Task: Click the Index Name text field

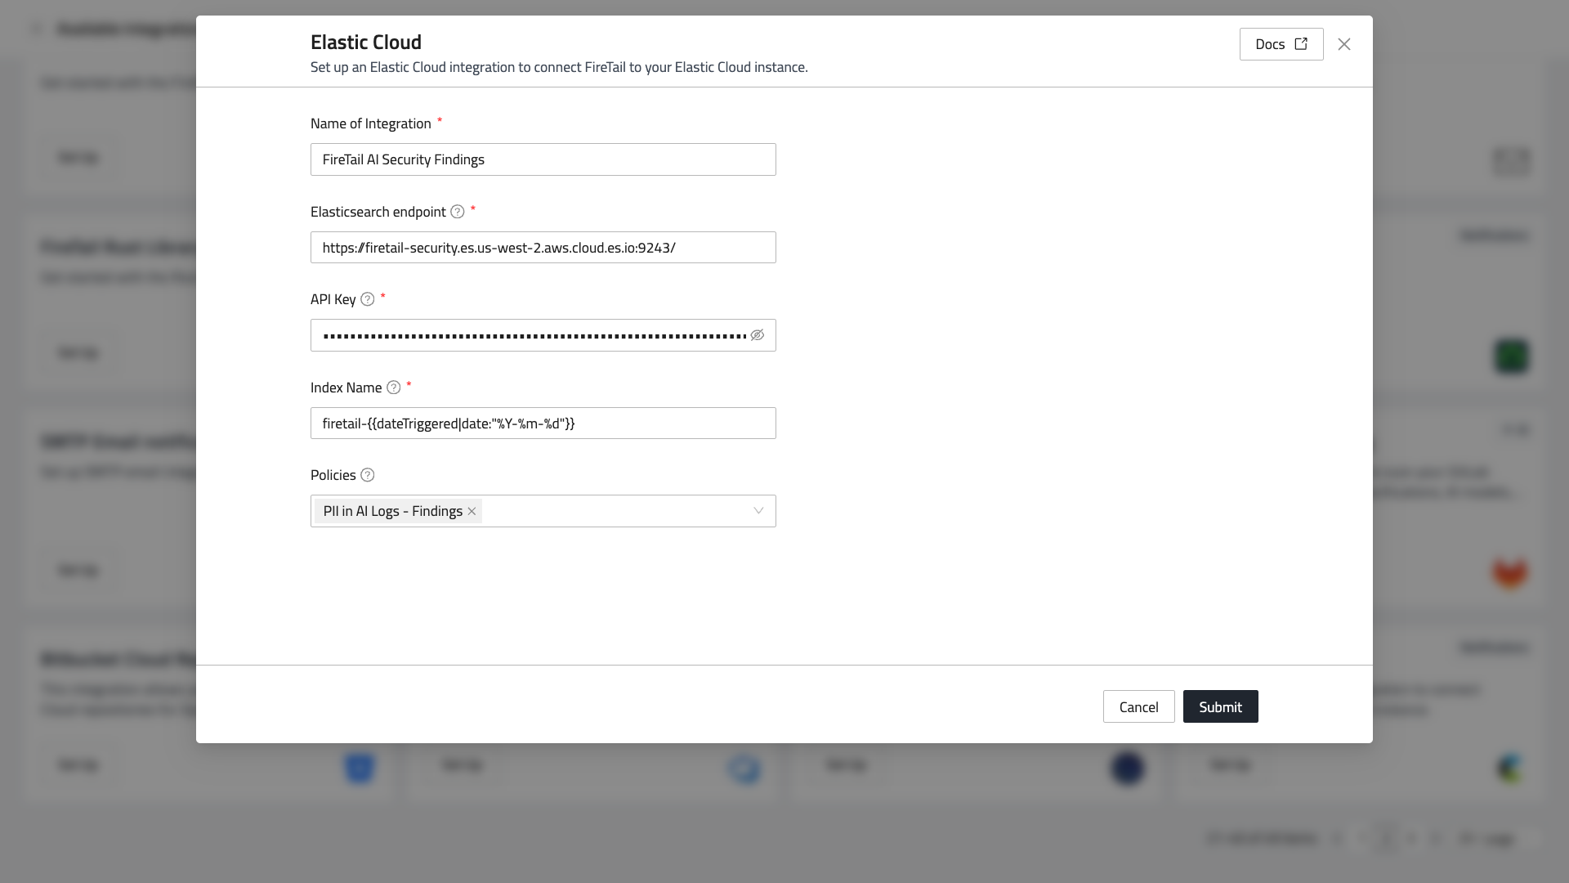Action: [543, 424]
